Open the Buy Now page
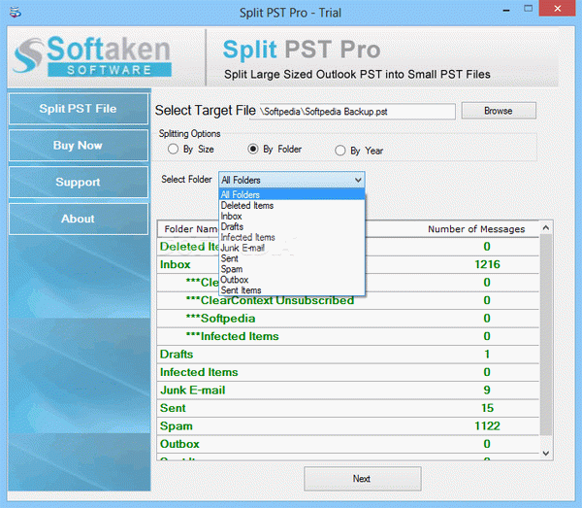This screenshot has height=508, width=582. pyautogui.click(x=79, y=146)
